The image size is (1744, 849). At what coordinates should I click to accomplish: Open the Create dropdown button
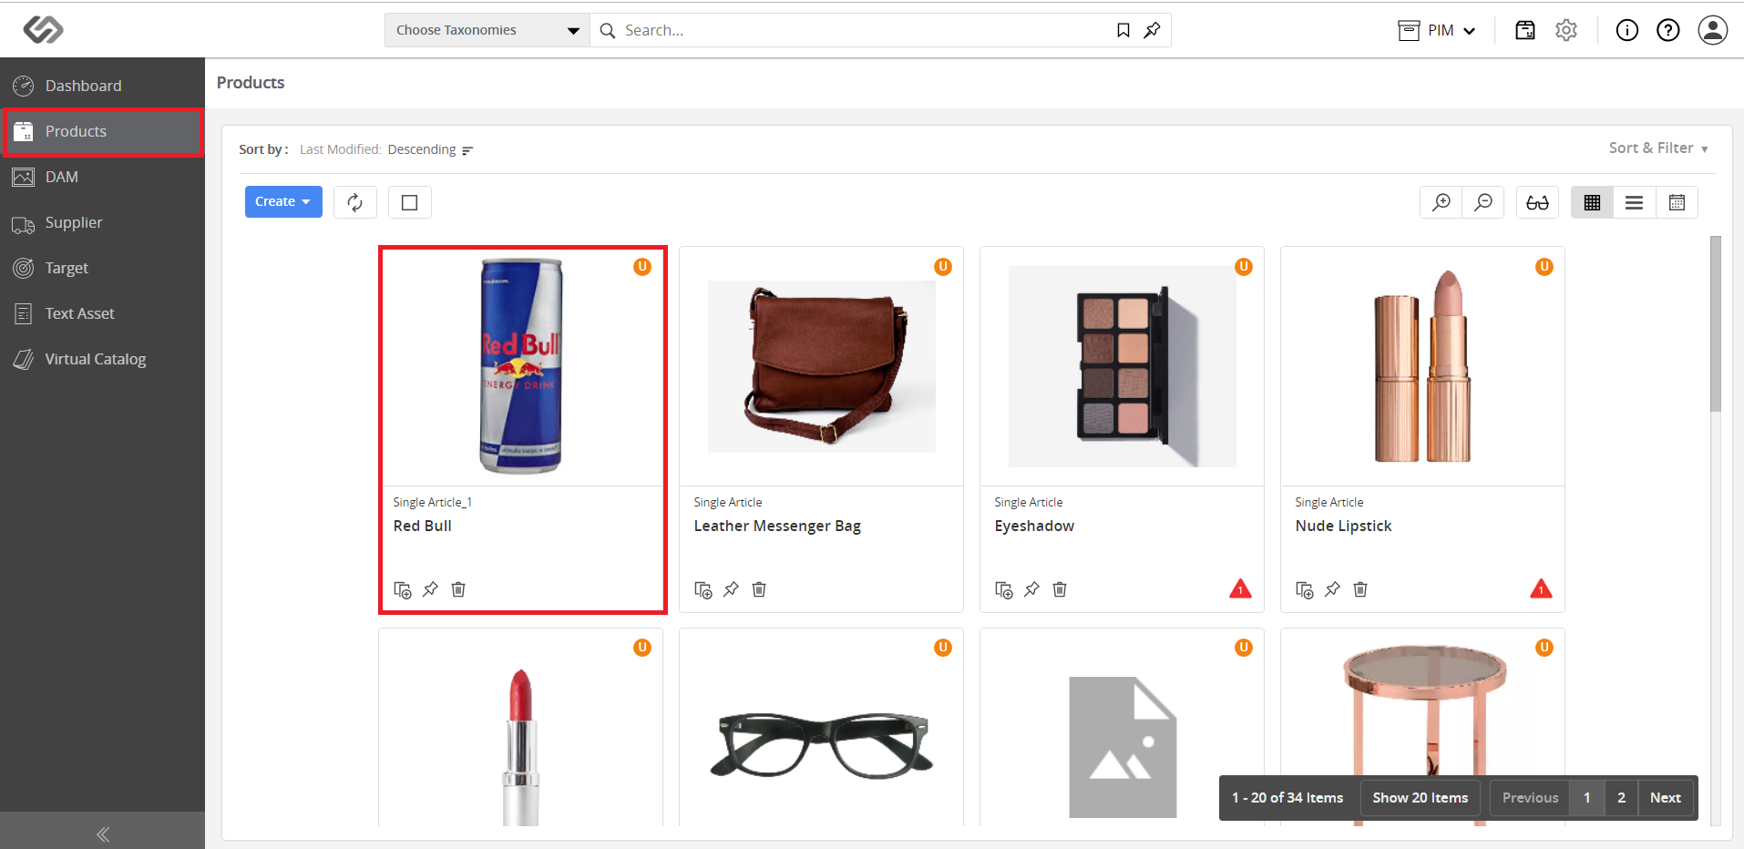(283, 201)
